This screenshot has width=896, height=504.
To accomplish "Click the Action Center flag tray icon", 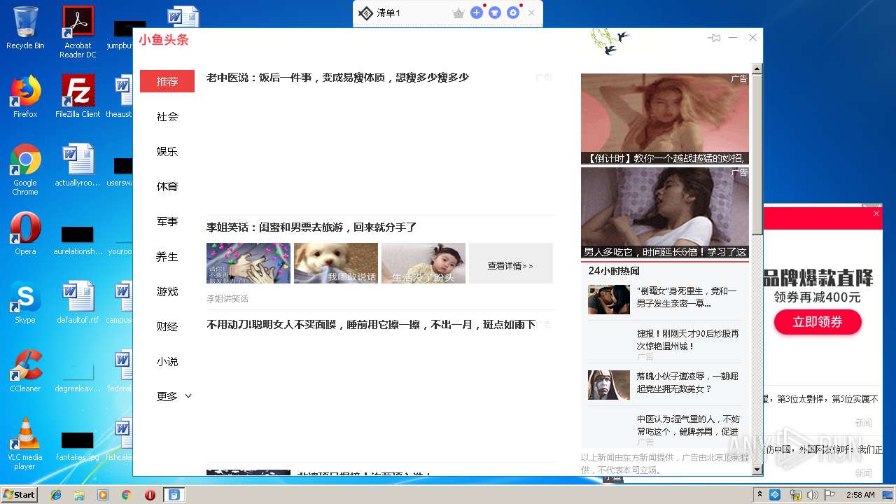I will (829, 495).
